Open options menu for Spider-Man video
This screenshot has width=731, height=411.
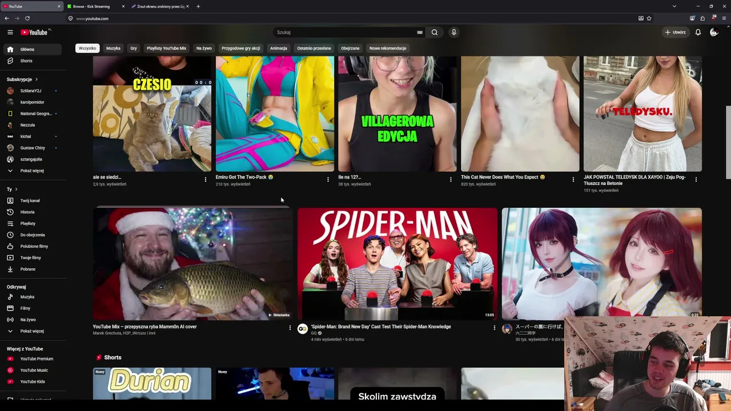coord(495,328)
